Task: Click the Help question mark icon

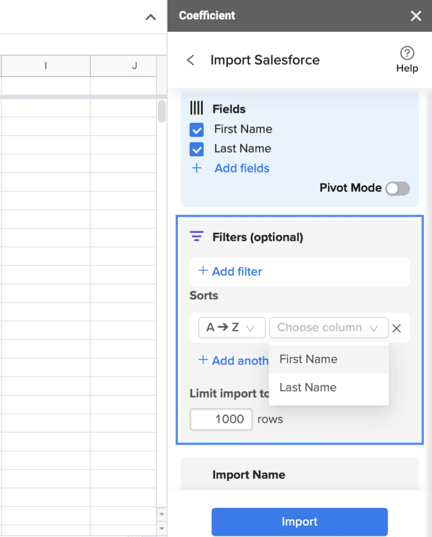Action: [407, 53]
